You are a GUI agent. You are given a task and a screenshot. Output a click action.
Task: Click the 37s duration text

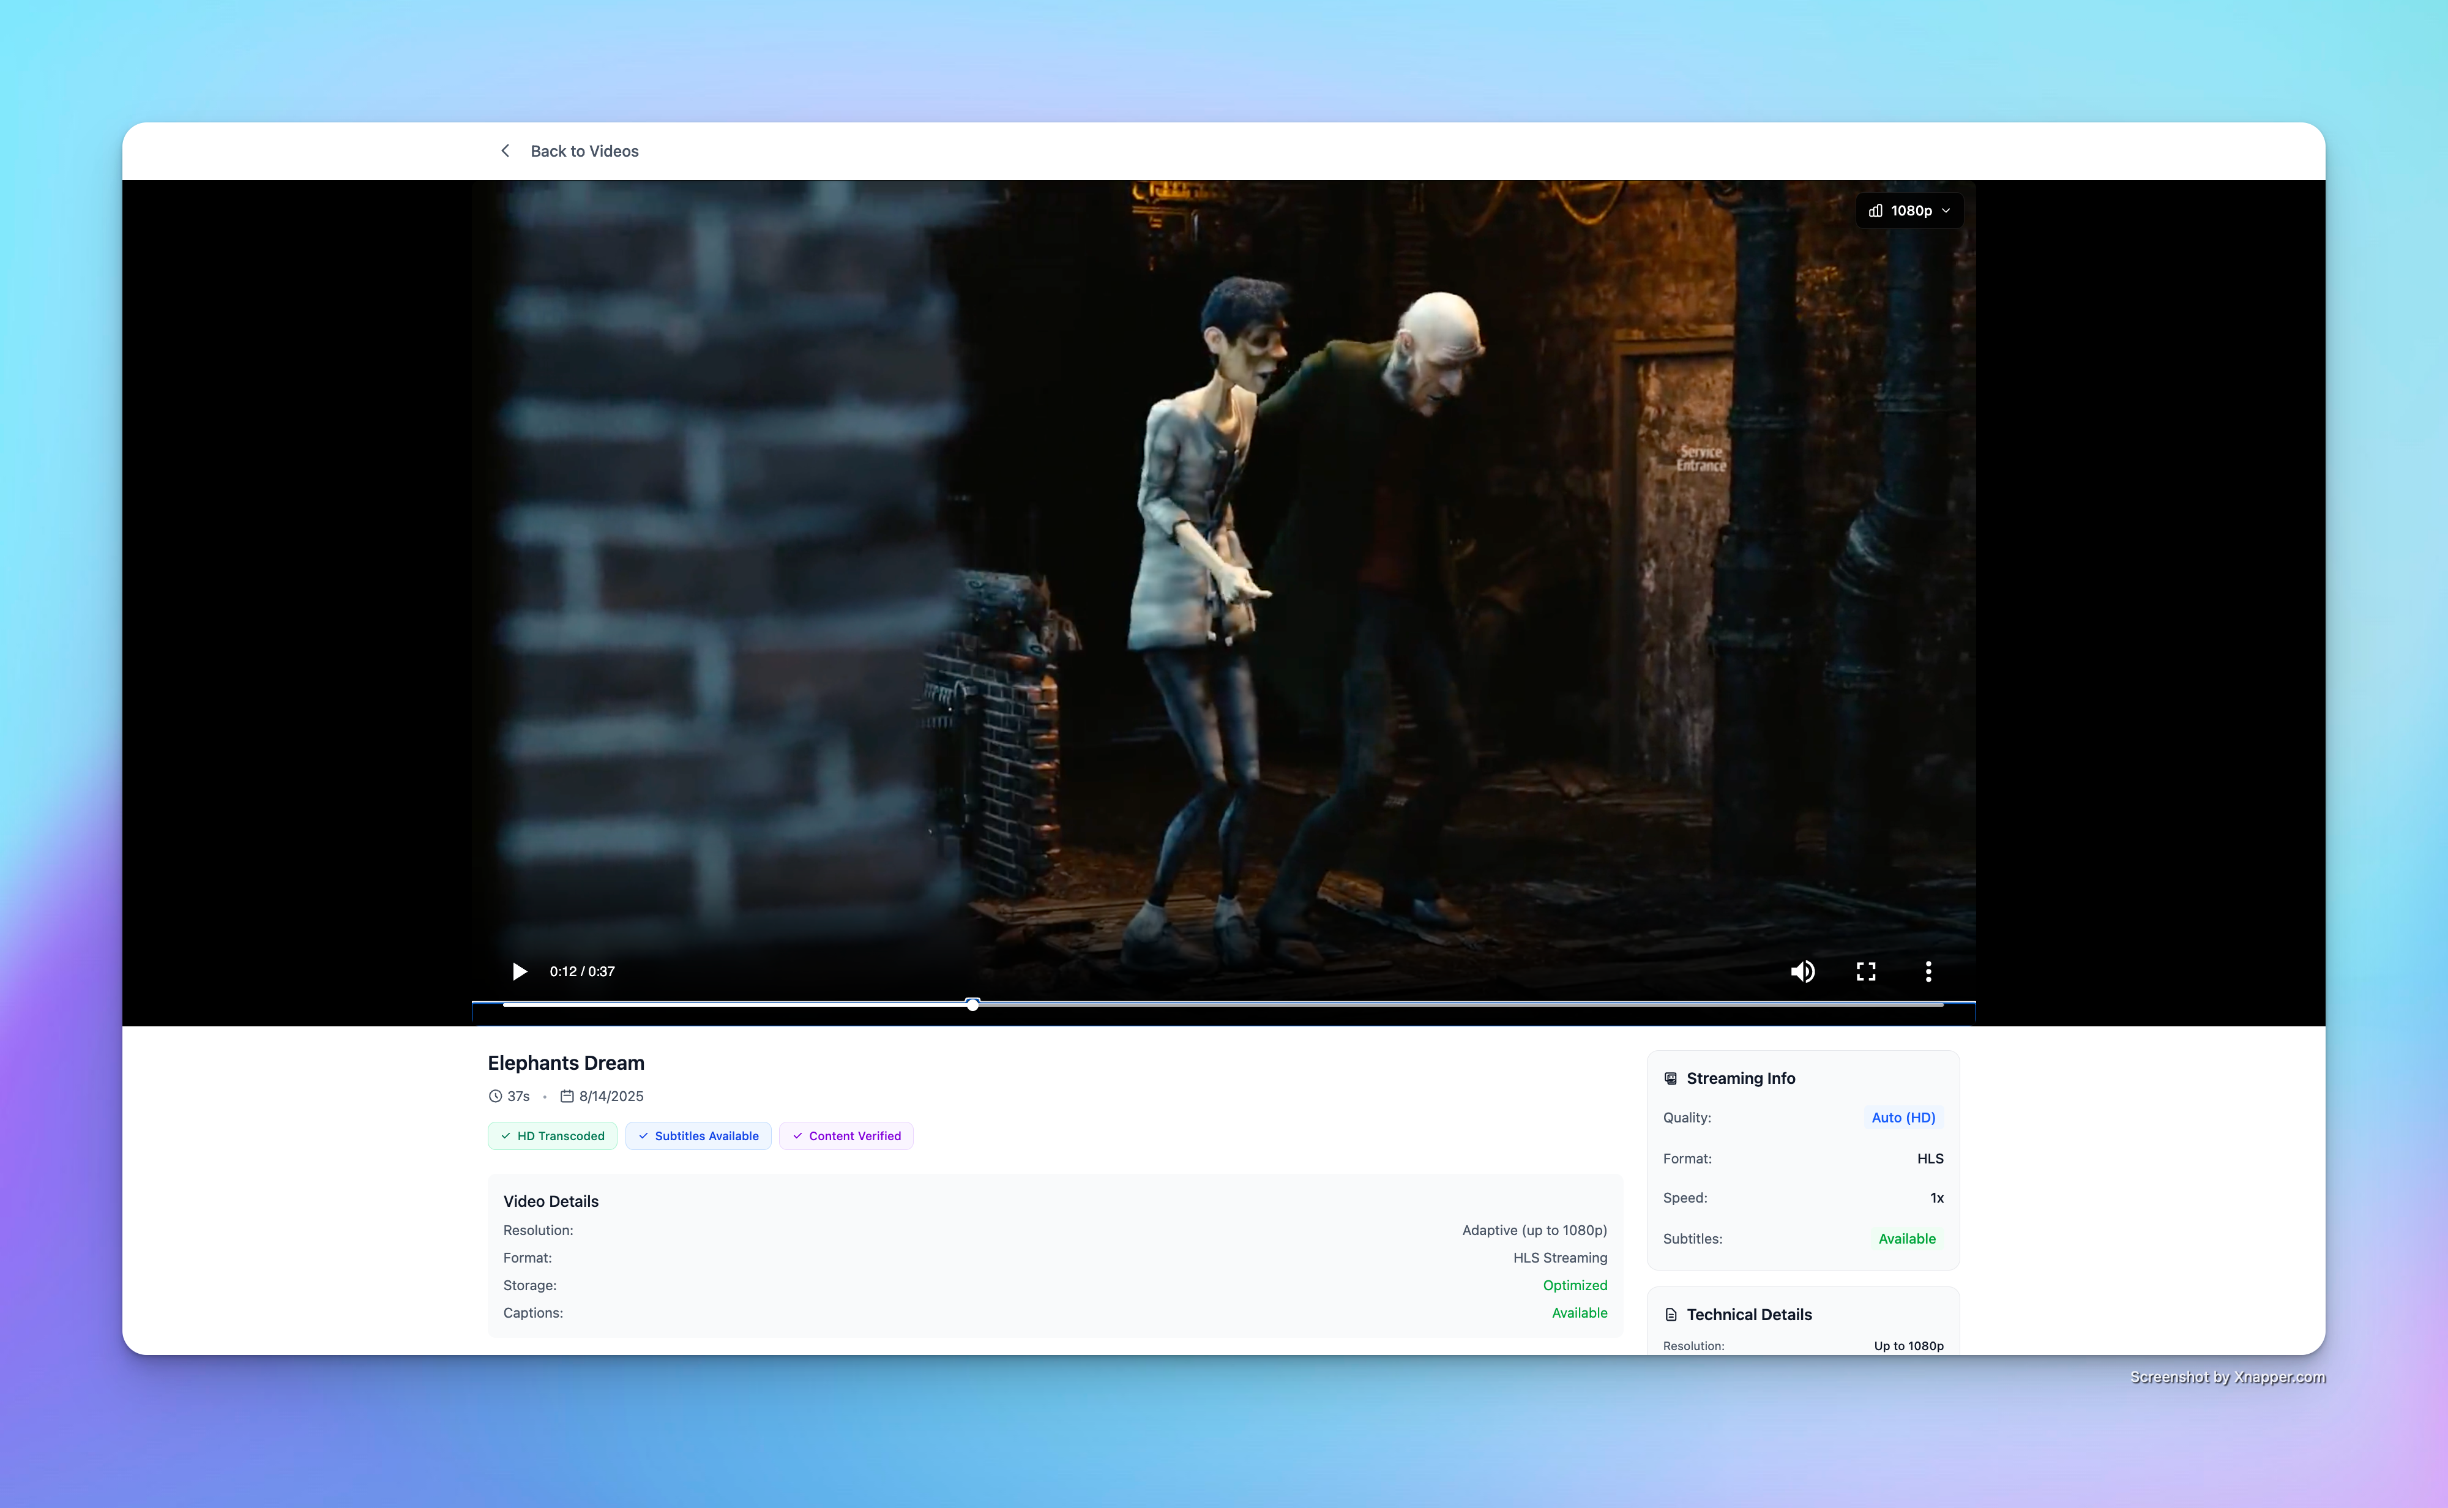point(518,1096)
